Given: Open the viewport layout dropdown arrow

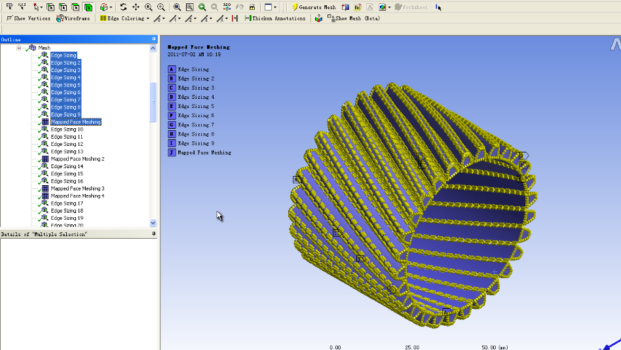Looking at the screenshot, I should (x=275, y=7).
